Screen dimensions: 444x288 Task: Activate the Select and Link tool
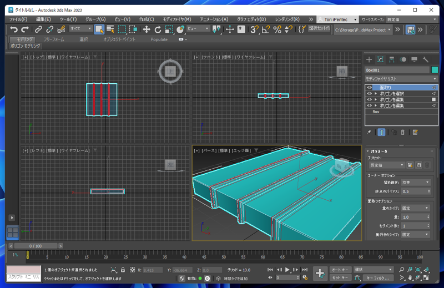(x=38, y=29)
